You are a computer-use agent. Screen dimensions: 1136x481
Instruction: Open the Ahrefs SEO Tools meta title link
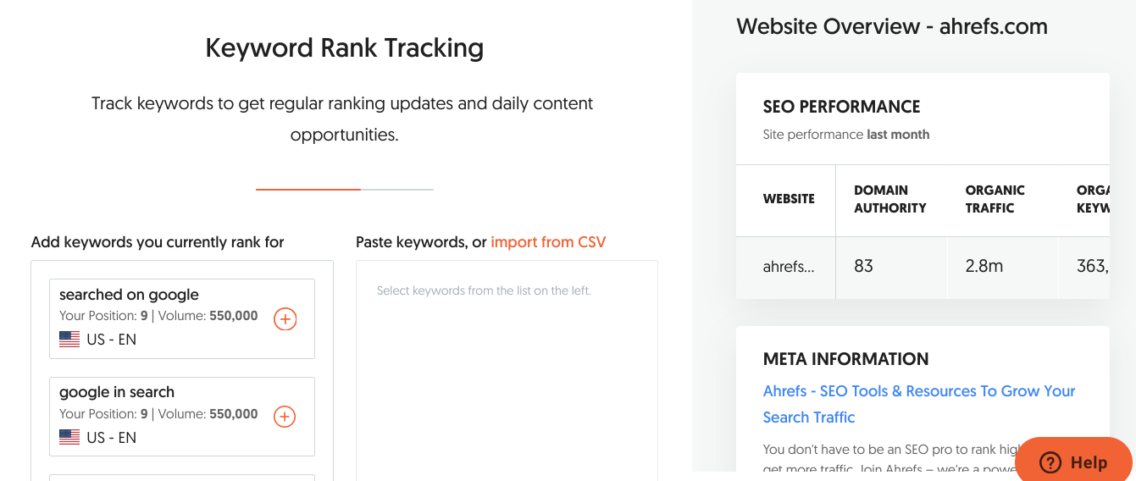919,404
